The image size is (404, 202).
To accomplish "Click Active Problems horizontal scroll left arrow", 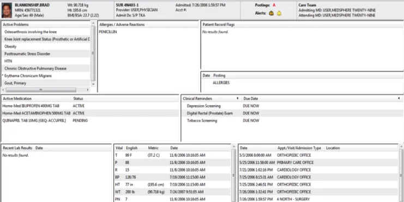I will click(3, 90).
